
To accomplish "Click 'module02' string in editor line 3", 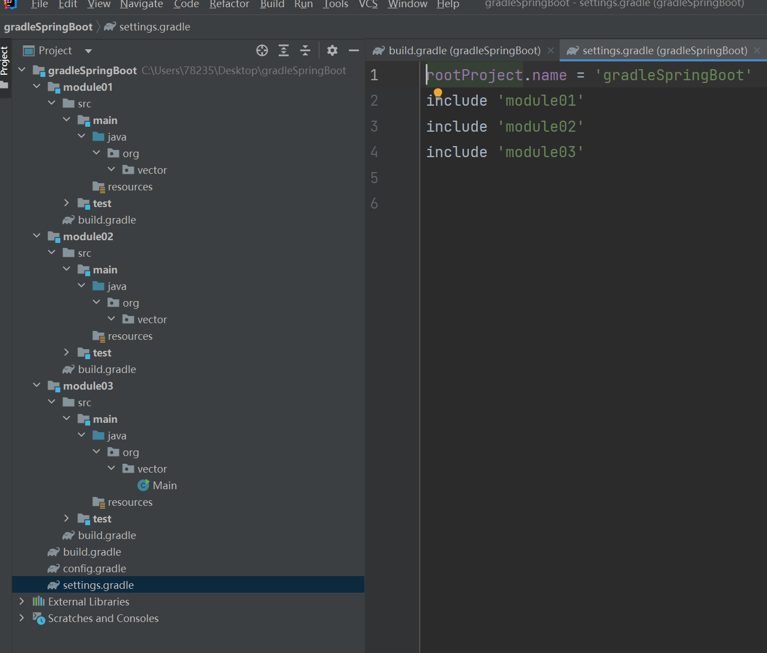I will (540, 127).
